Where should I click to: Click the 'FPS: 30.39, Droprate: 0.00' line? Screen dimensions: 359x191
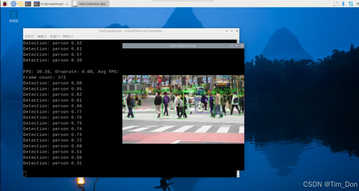point(71,72)
